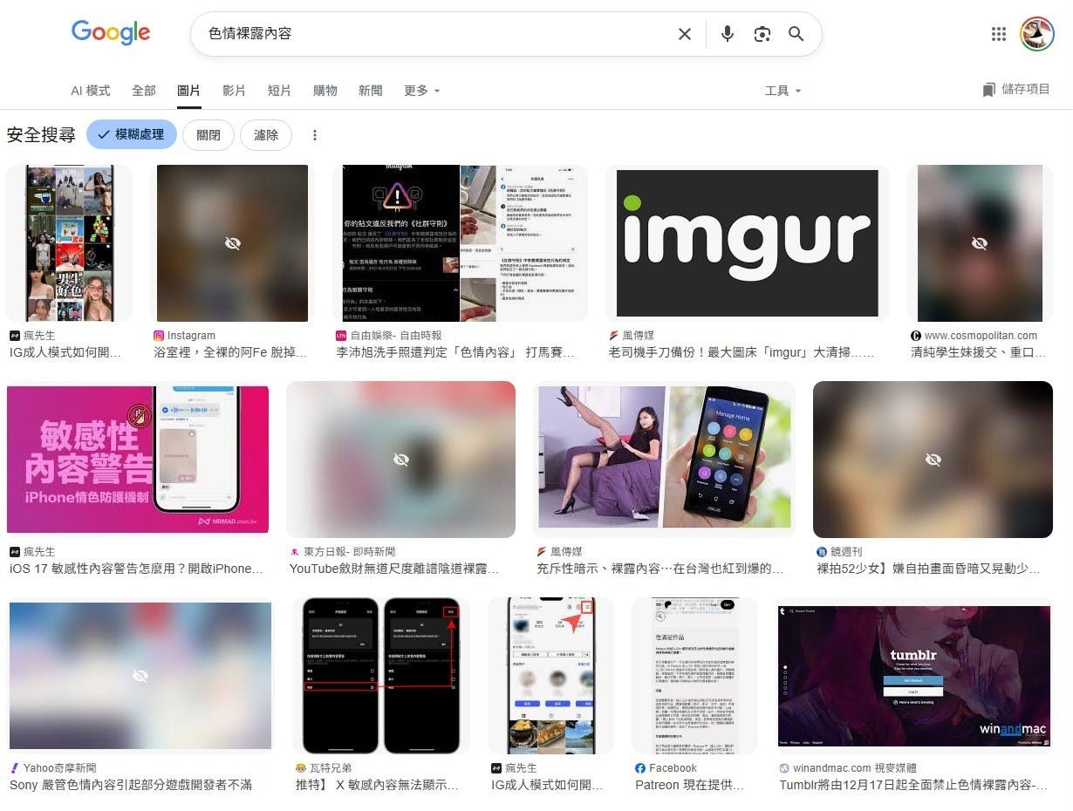
Task: Click the 瓦特兄弟 source label
Action: 331,768
